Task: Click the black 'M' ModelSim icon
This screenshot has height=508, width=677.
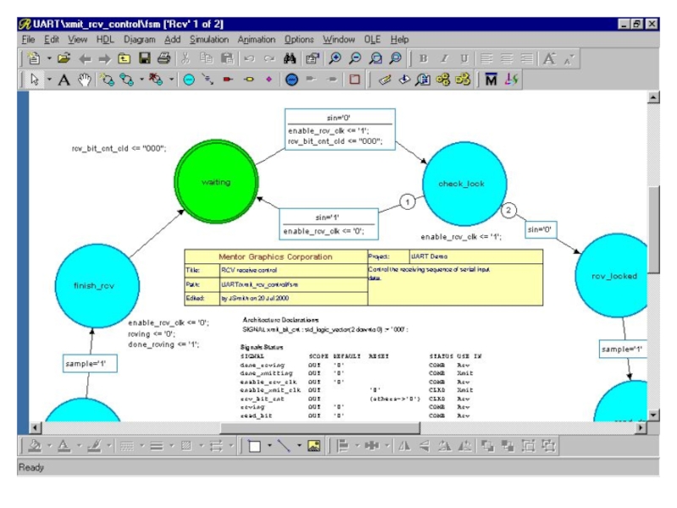Action: [x=490, y=81]
